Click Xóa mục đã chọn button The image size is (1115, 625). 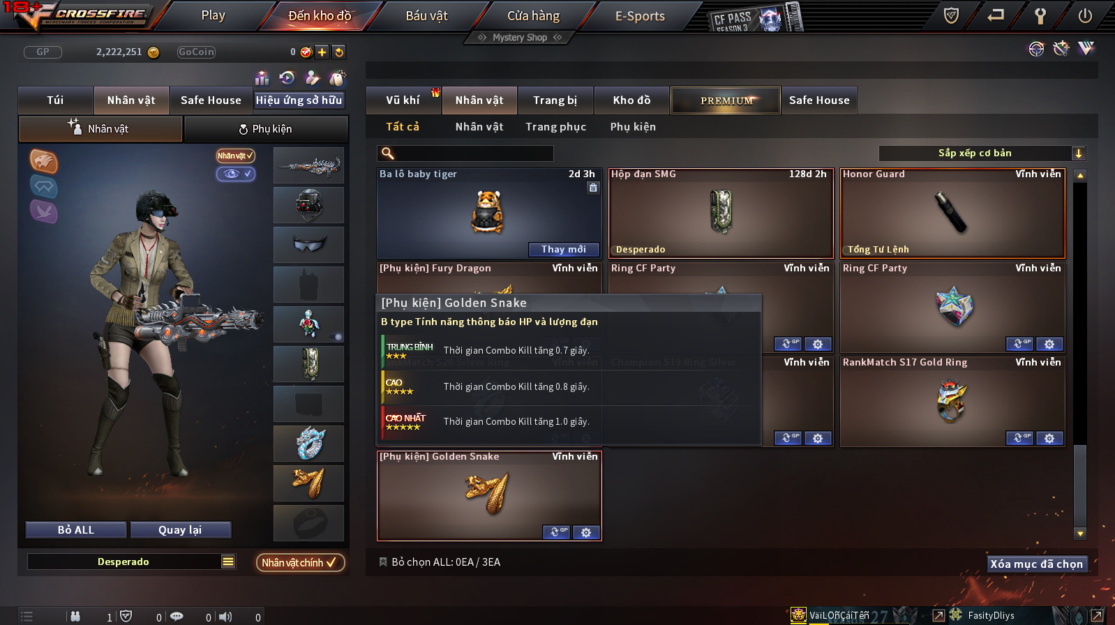[x=1037, y=564]
